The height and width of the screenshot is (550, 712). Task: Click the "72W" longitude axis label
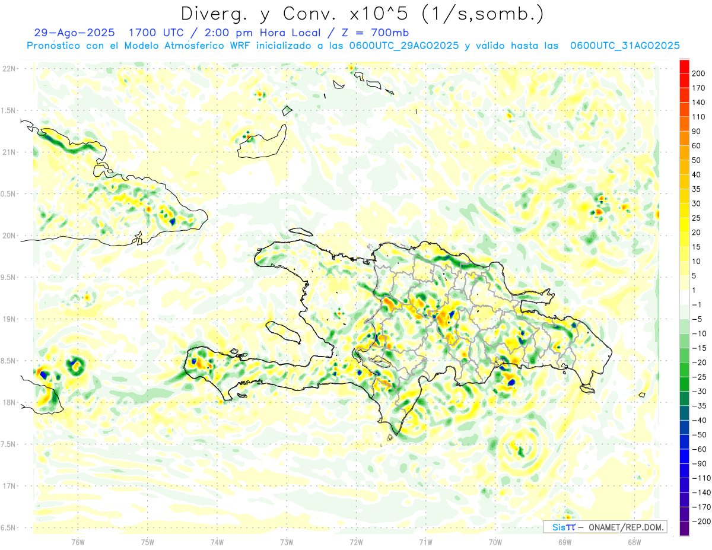(x=356, y=542)
